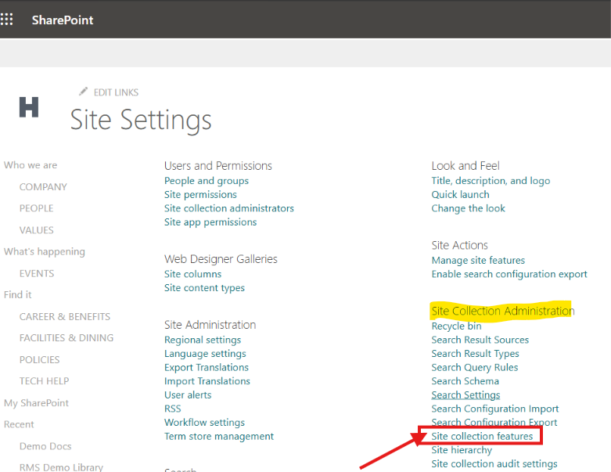Image resolution: width=611 pixels, height=472 pixels.
Task: Open Quick launch settings
Action: click(x=460, y=194)
